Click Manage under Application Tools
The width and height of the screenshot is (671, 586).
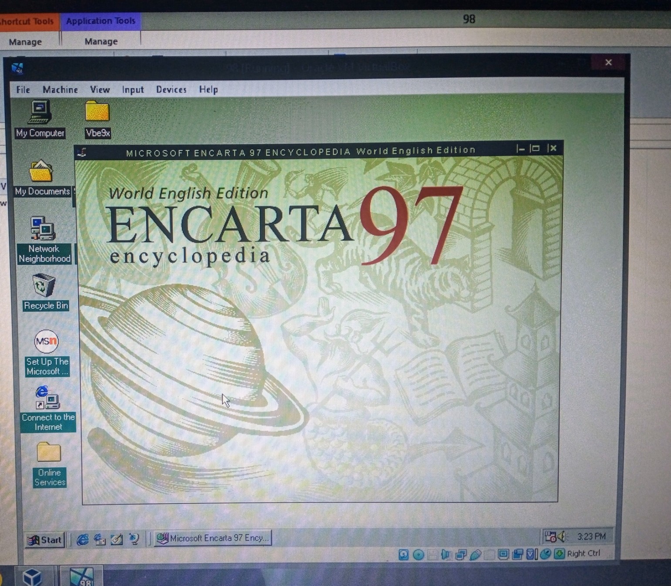101,41
